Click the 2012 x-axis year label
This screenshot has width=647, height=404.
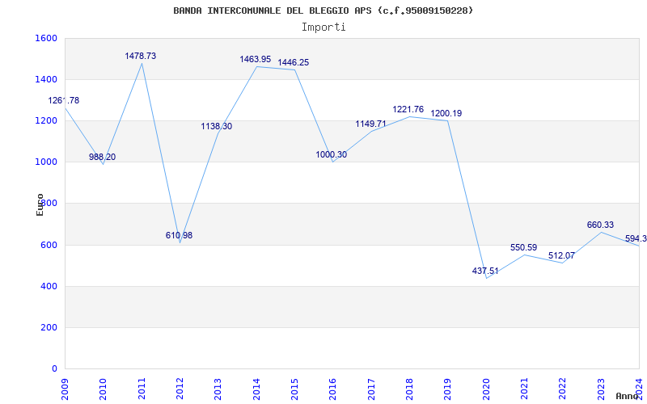coord(180,389)
